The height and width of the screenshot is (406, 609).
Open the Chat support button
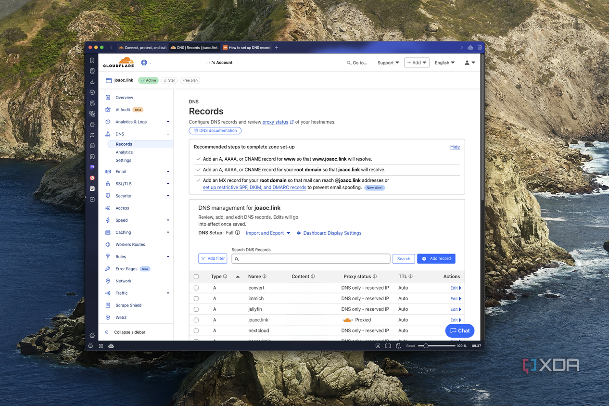click(460, 330)
